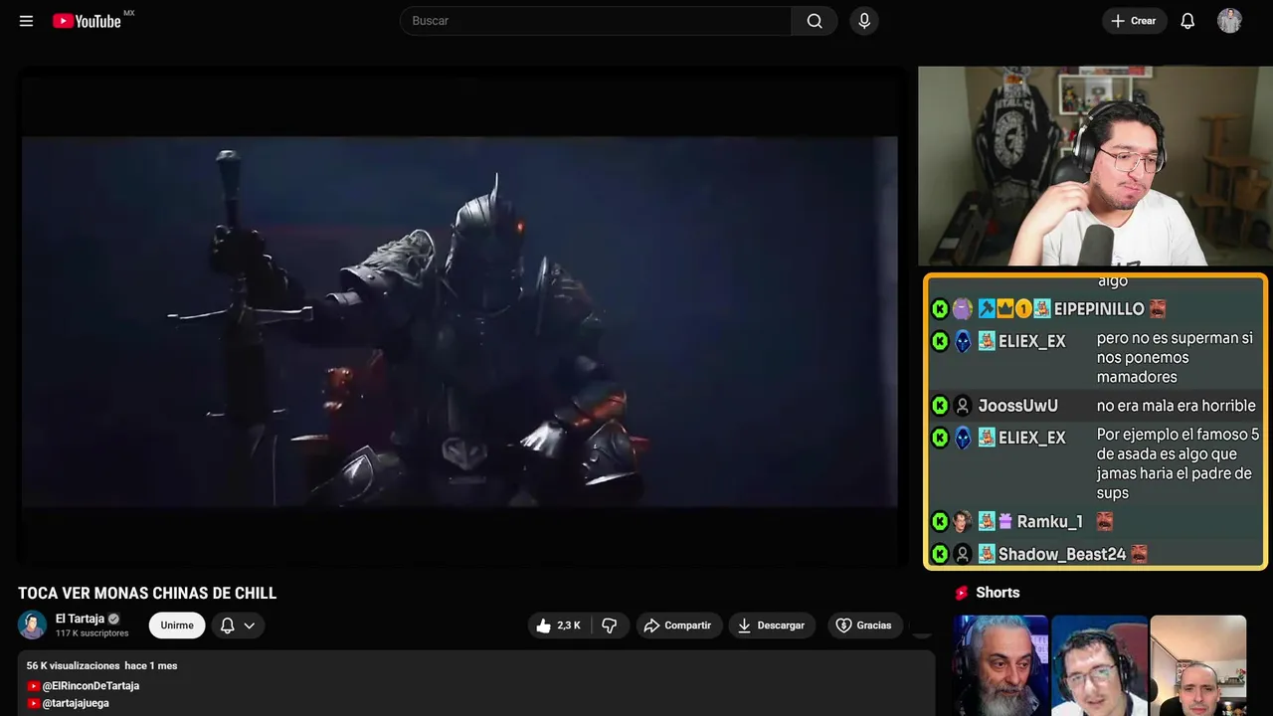Click the magnifier search button
Viewport: 1273px width, 716px height.
pyautogui.click(x=815, y=21)
